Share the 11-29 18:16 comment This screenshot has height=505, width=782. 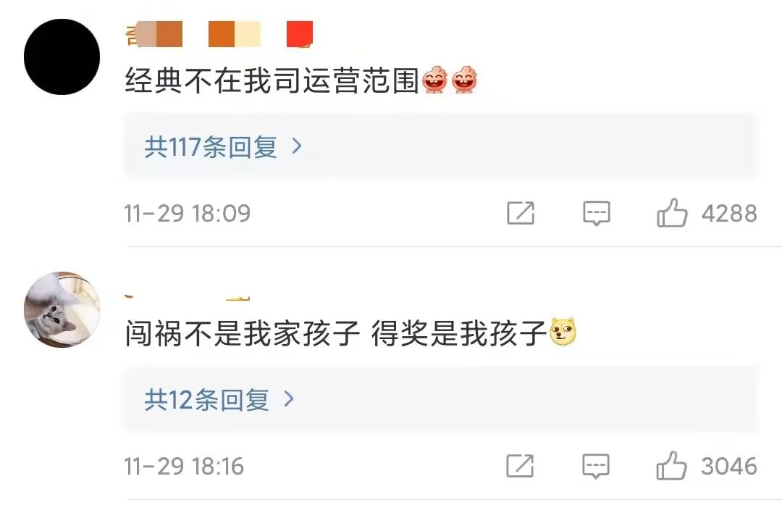coord(520,466)
